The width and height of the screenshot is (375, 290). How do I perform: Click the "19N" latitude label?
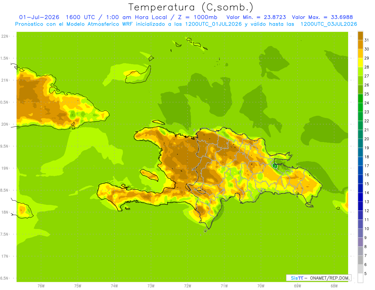(x=4, y=168)
